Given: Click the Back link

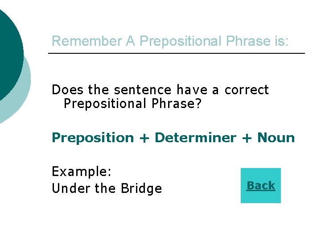Looking at the screenshot, I should click(x=261, y=185).
